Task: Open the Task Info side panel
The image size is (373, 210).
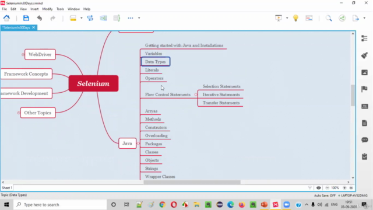Action: coord(364,157)
